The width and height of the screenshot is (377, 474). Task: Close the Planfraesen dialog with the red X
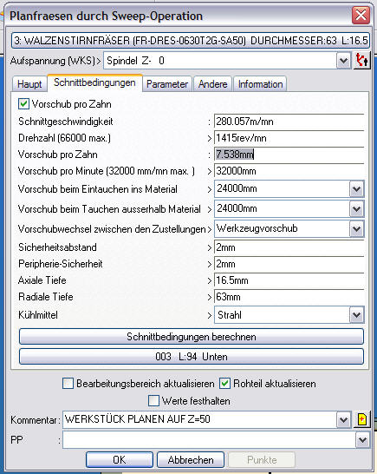tap(361, 15)
